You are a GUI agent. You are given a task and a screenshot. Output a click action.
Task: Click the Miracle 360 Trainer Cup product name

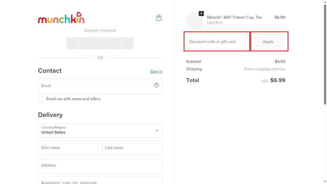coord(234,17)
